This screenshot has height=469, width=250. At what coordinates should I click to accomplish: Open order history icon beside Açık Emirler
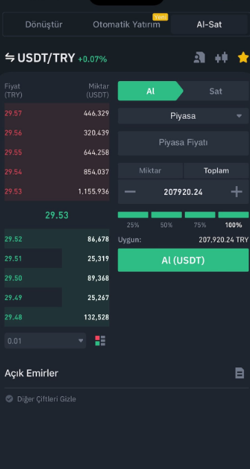point(240,373)
